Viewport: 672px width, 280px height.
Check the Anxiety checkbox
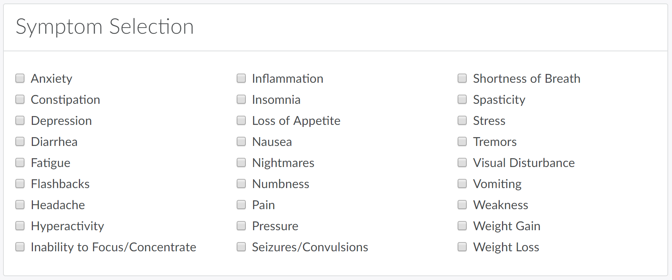20,79
